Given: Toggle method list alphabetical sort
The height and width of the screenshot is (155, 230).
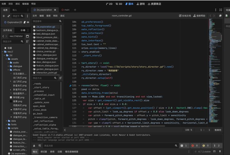Looking at the screenshot, I should 61,78.
